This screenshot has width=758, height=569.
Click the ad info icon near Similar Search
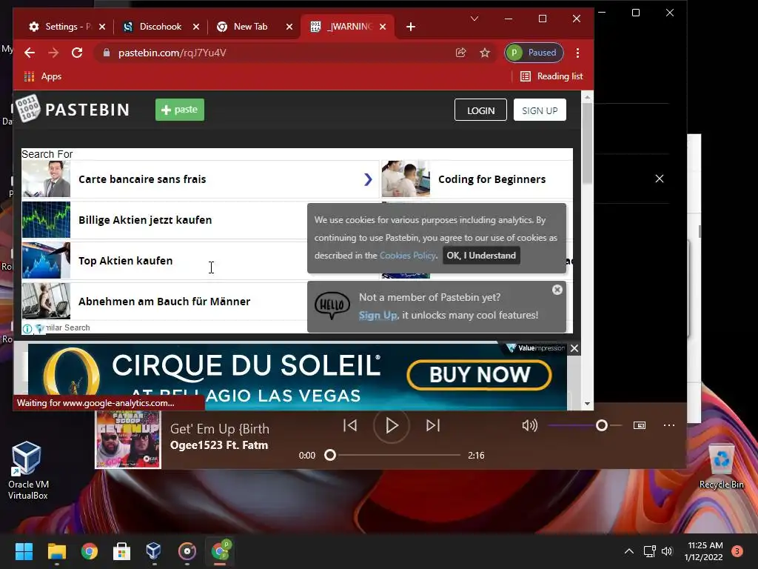(x=27, y=328)
